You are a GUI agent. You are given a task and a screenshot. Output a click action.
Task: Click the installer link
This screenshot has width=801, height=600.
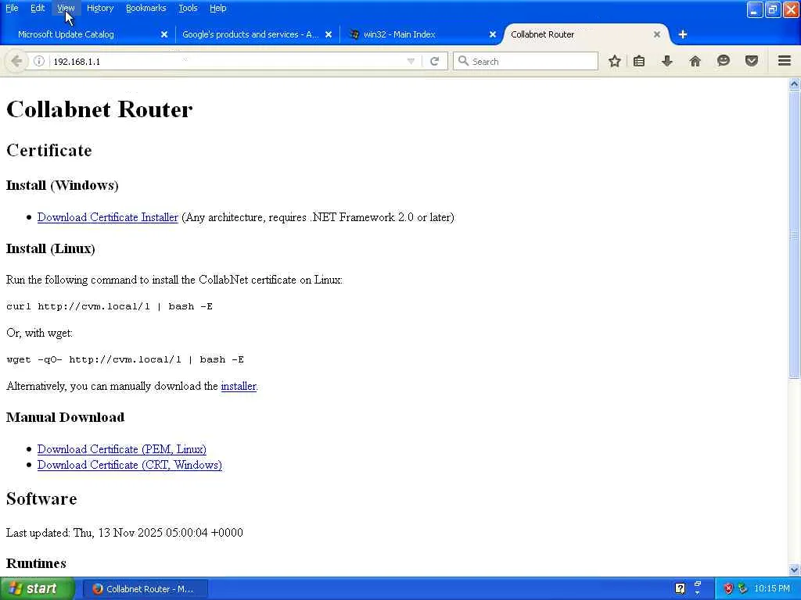238,386
